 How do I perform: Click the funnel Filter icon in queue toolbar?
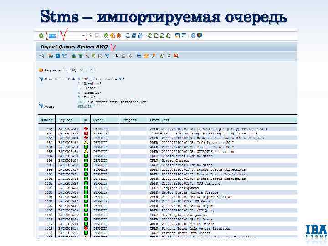coord(108,56)
